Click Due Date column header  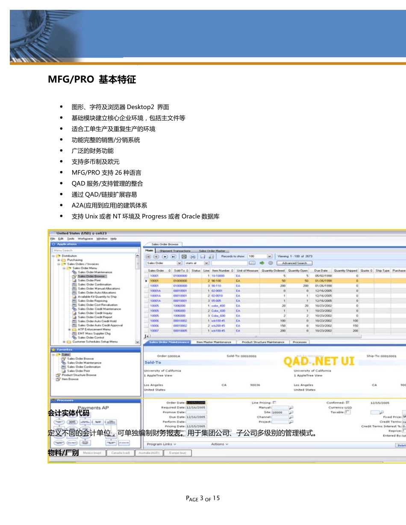321,271
